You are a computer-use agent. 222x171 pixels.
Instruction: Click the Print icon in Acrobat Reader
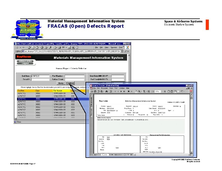coord(98,91)
